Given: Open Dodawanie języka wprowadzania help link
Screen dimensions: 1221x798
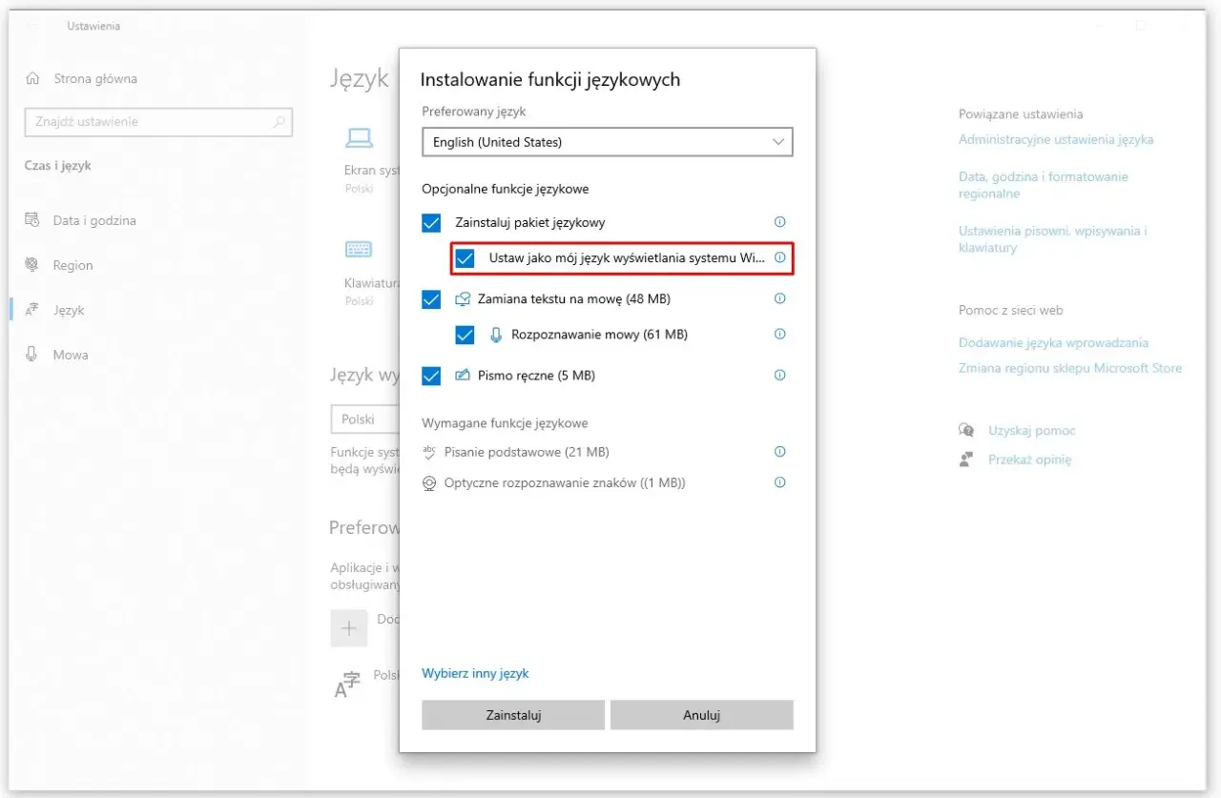Looking at the screenshot, I should tap(1053, 342).
